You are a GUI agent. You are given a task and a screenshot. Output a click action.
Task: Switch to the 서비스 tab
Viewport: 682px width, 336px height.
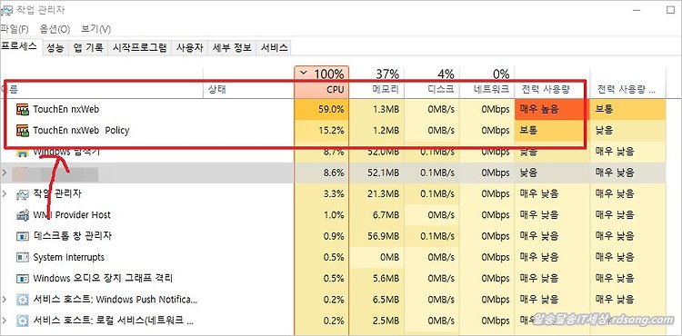tap(274, 48)
